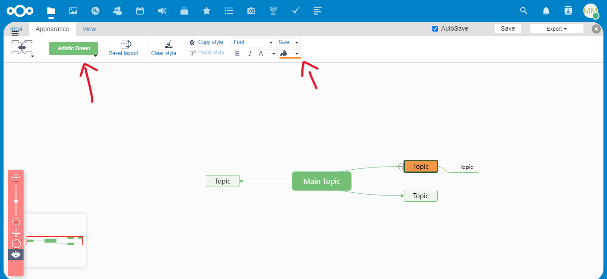Switch to the Idea tab
607x279 pixels.
[16, 28]
